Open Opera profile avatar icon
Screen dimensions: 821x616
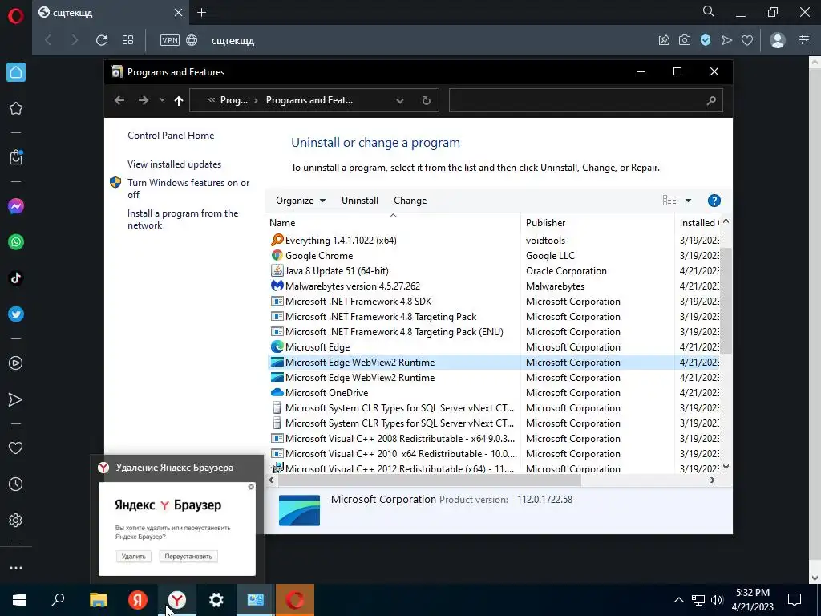778,40
